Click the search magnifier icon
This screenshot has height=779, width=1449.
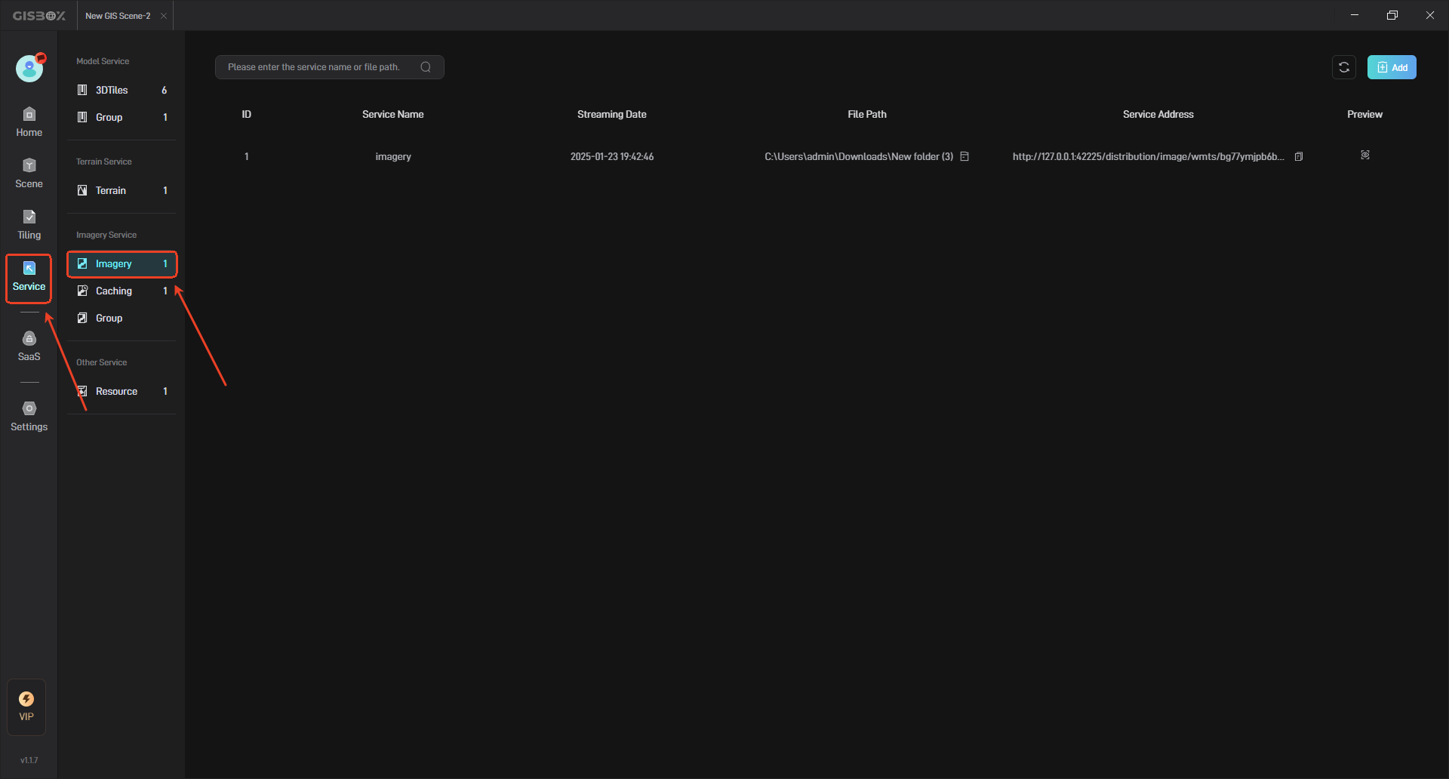[x=426, y=67]
